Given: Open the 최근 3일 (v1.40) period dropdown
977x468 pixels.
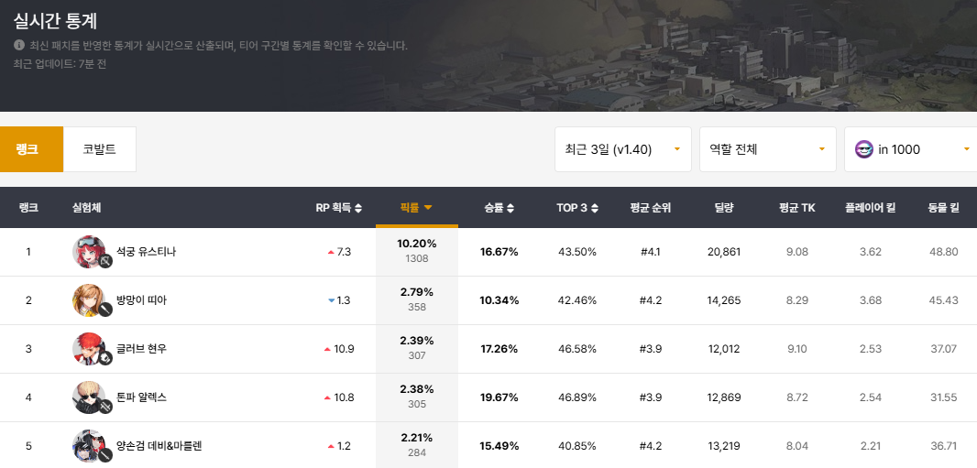Looking at the screenshot, I should pyautogui.click(x=622, y=149).
